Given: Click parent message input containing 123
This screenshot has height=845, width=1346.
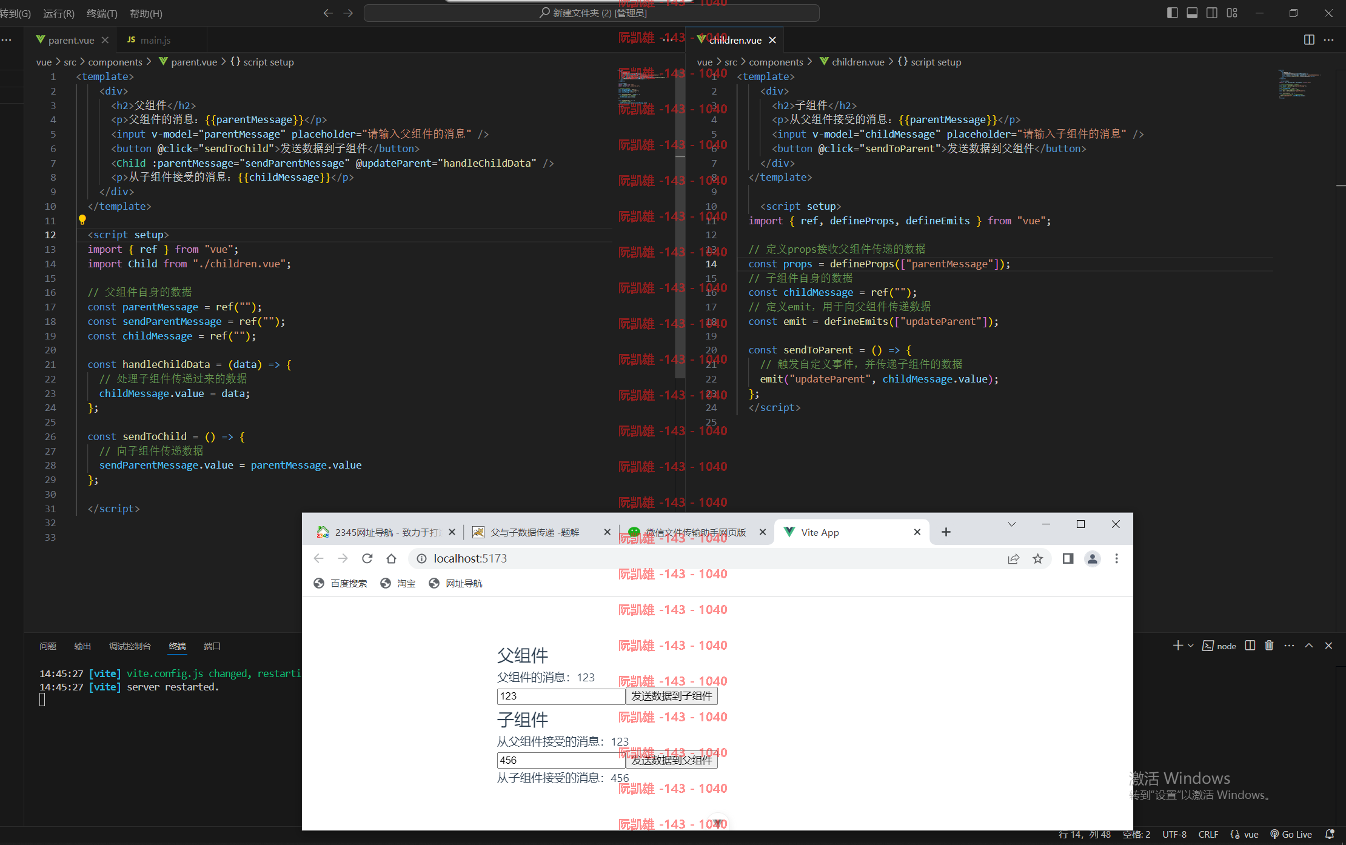Looking at the screenshot, I should (561, 696).
